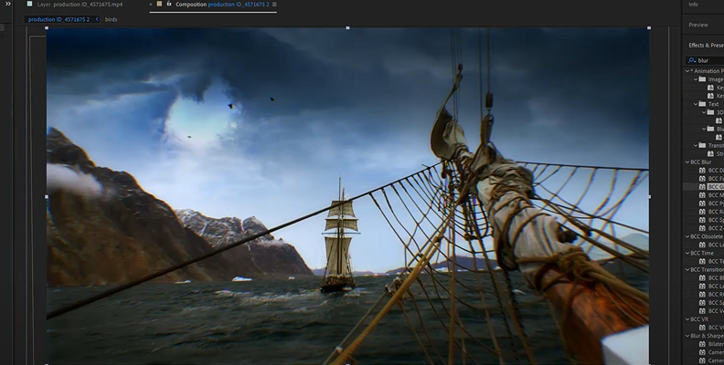Open the Preview panel
724x365 pixels.
pyautogui.click(x=698, y=25)
